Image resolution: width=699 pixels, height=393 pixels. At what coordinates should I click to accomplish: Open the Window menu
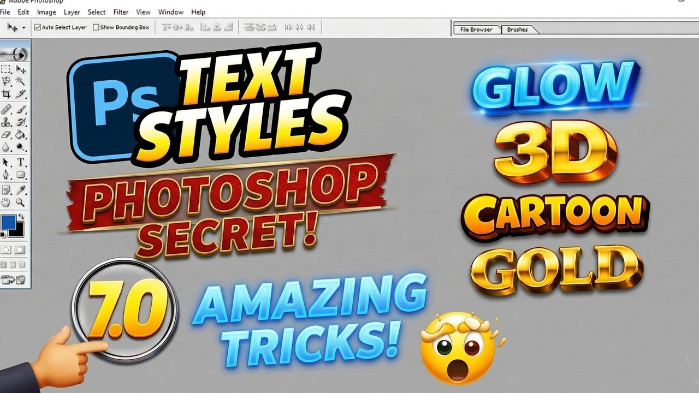171,12
